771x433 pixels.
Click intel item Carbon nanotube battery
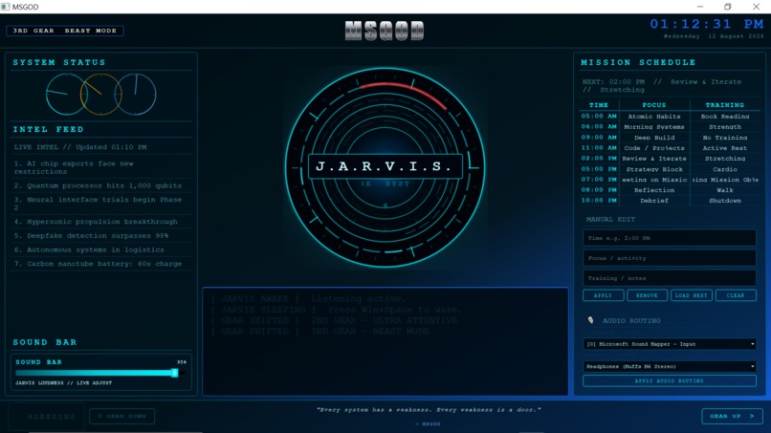click(102, 264)
